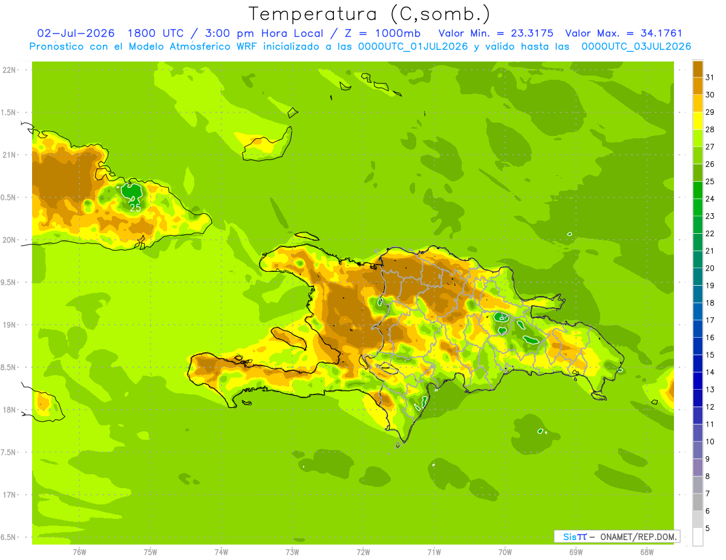This screenshot has width=726, height=560.
Task: Click the '31' label on the color legend
Action: pos(710,77)
